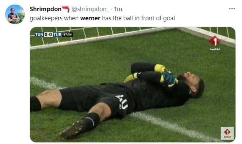Click the @shrimpdon_ handle
Viewport: 242px width, 144px height.
(x=90, y=9)
